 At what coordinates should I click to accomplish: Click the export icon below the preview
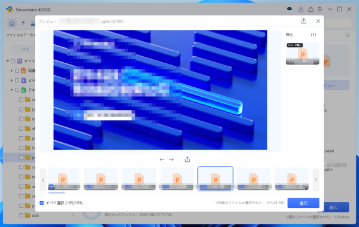point(187,159)
